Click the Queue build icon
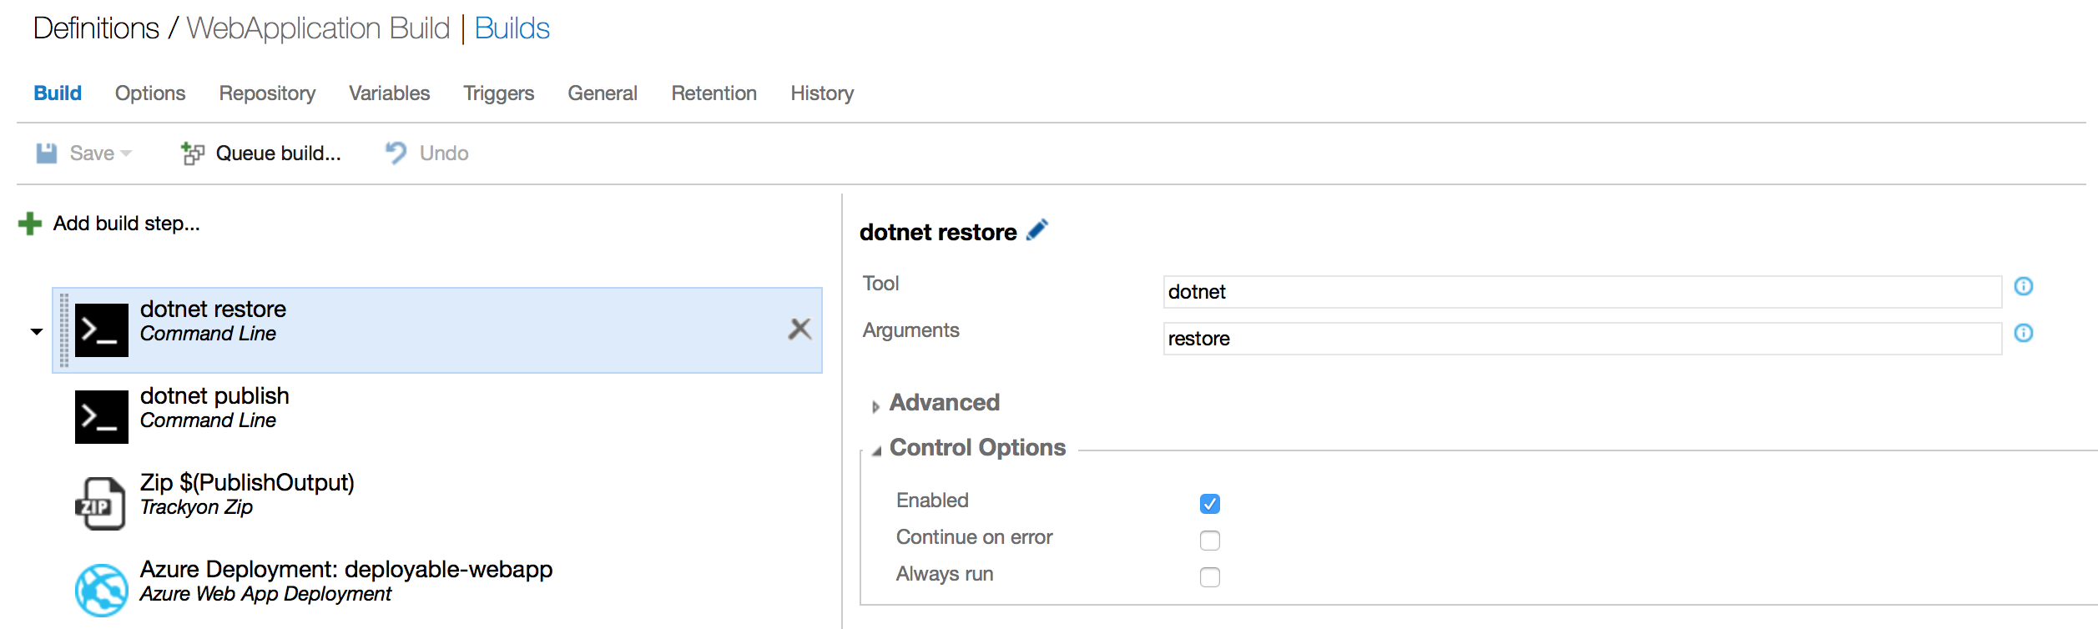This screenshot has height=629, width=2098. click(193, 153)
